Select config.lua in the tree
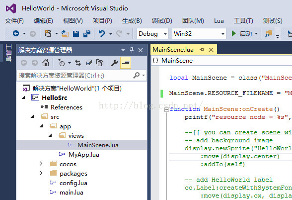 [x=73, y=183]
